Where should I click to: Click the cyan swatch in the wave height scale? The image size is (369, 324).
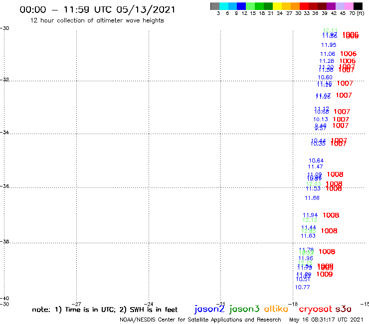click(224, 6)
